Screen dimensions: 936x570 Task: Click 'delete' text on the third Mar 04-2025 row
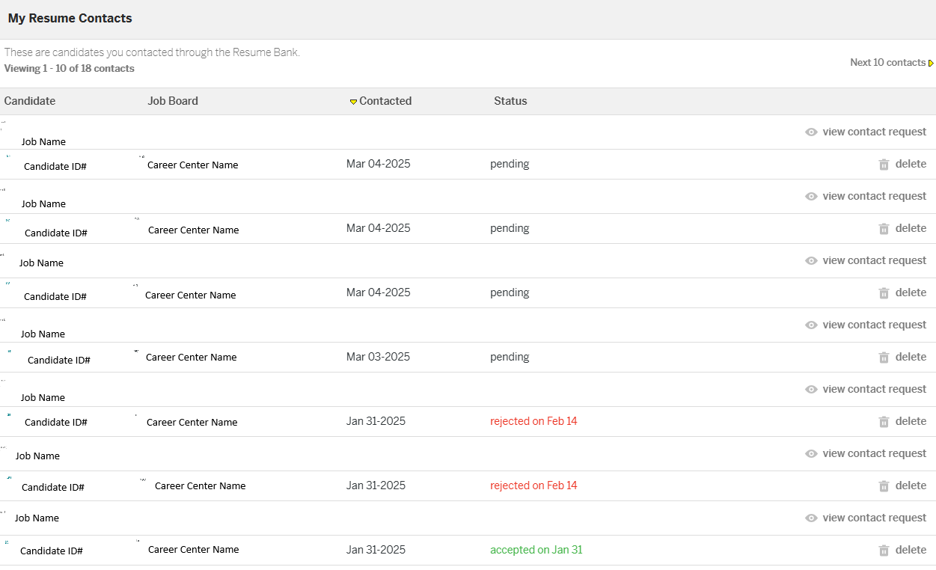911,292
